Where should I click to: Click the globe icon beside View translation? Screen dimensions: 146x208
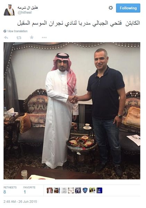[x=5, y=31]
